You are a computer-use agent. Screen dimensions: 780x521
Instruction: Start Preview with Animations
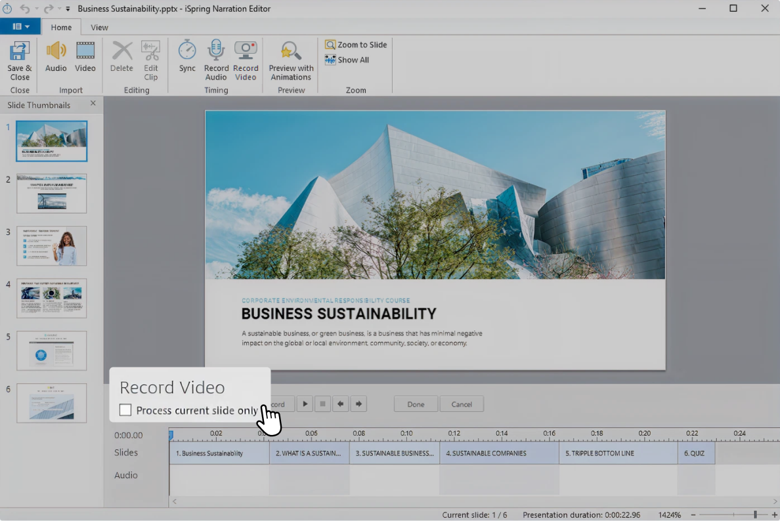(290, 59)
